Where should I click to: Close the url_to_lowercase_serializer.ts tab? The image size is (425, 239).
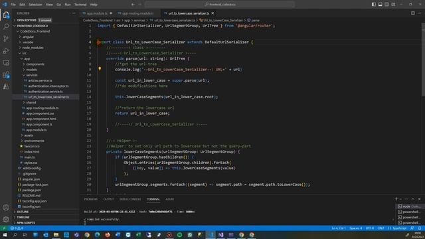coord(212,13)
